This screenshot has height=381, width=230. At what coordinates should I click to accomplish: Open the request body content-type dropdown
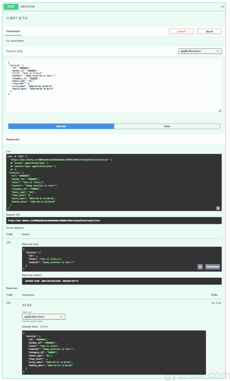(x=200, y=51)
